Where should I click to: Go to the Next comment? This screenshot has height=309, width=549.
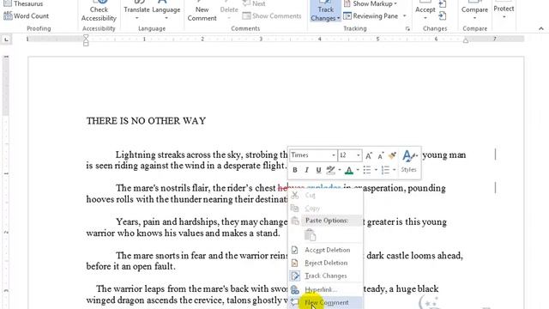254,3
